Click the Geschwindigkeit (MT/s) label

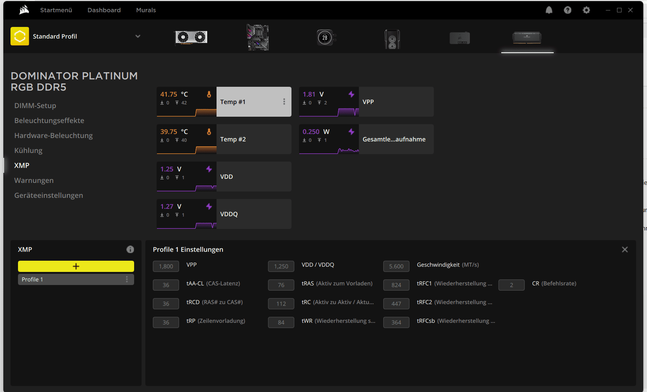(x=448, y=265)
